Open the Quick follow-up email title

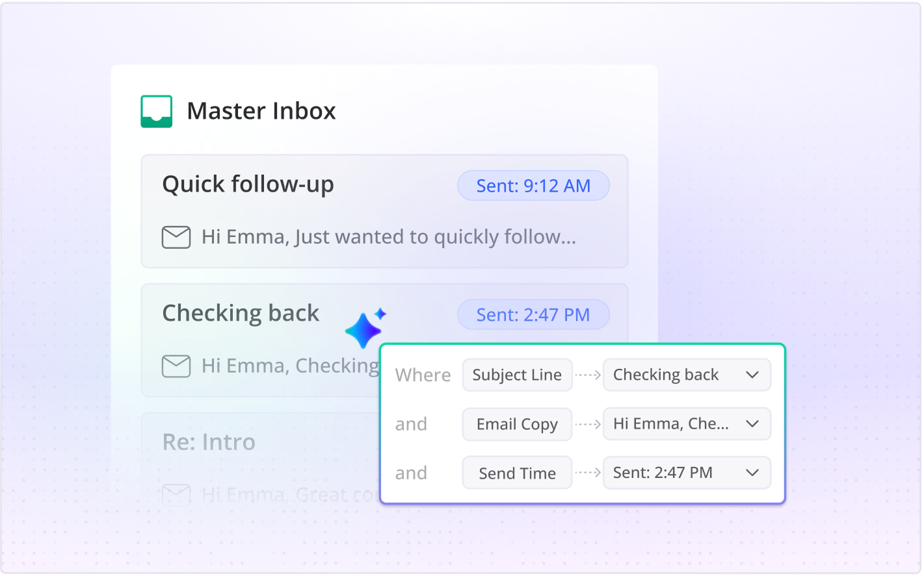pyautogui.click(x=248, y=184)
